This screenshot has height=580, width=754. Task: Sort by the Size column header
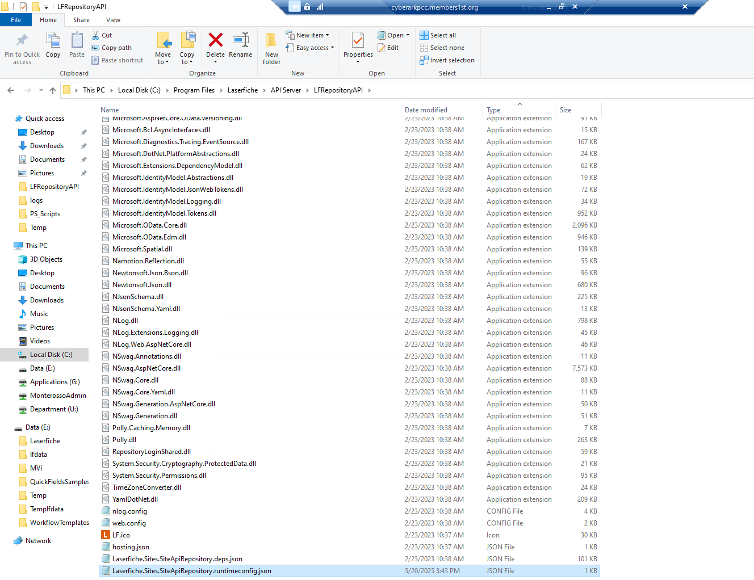578,110
